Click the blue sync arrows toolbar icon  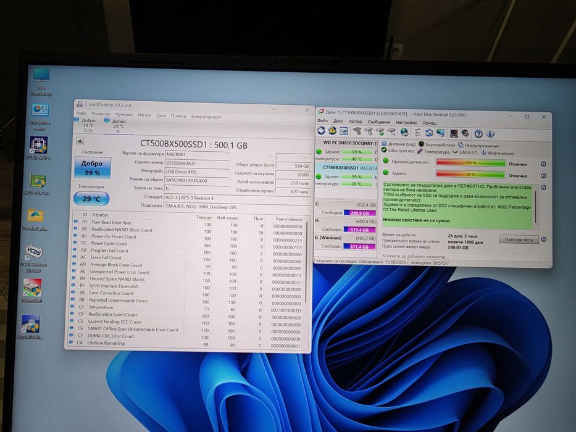tap(428, 133)
